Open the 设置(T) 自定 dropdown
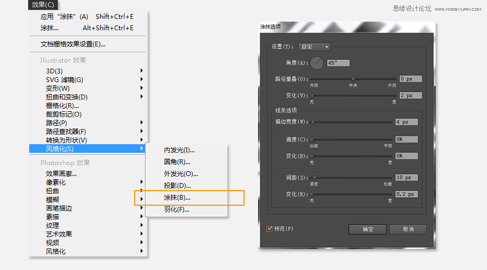Image resolution: width=487 pixels, height=270 pixels. [x=314, y=47]
